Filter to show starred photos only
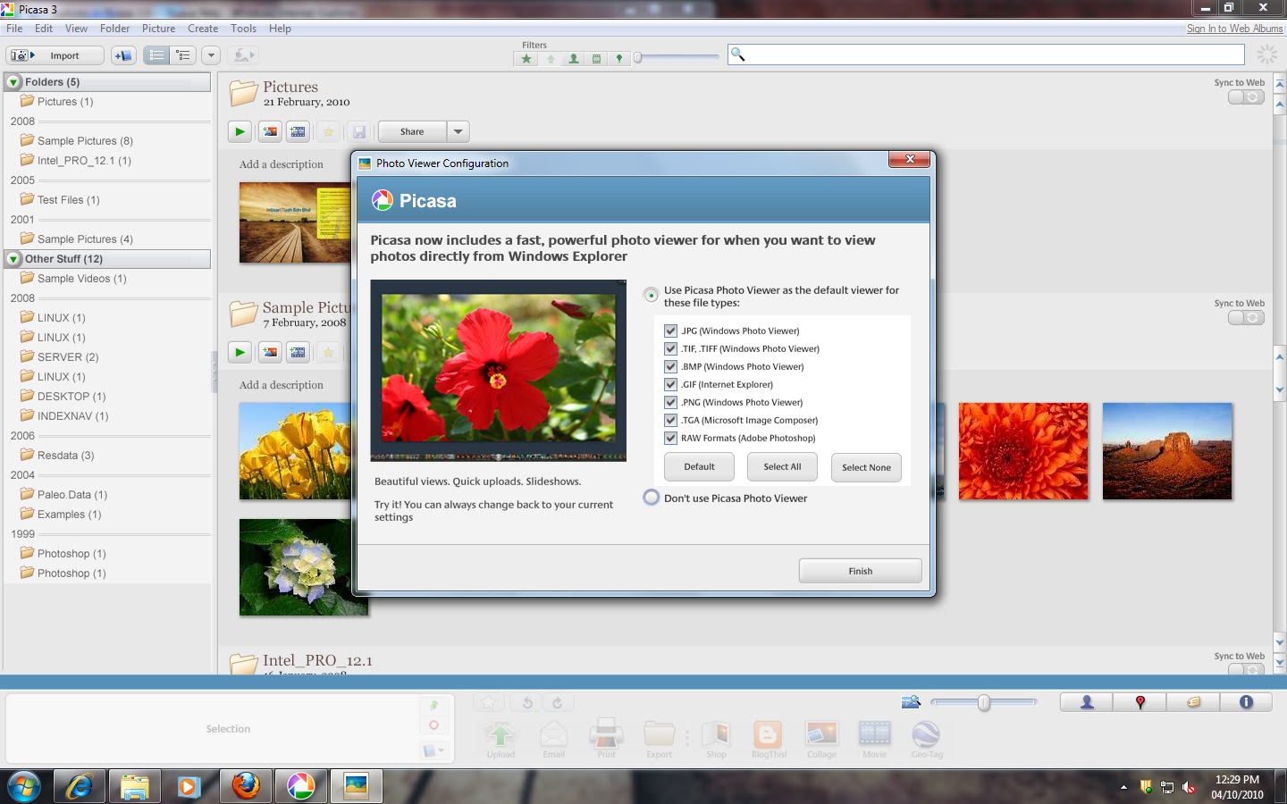Image resolution: width=1287 pixels, height=804 pixels. 526,59
